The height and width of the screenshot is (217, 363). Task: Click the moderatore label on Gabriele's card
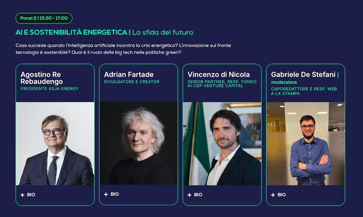[x=284, y=82]
